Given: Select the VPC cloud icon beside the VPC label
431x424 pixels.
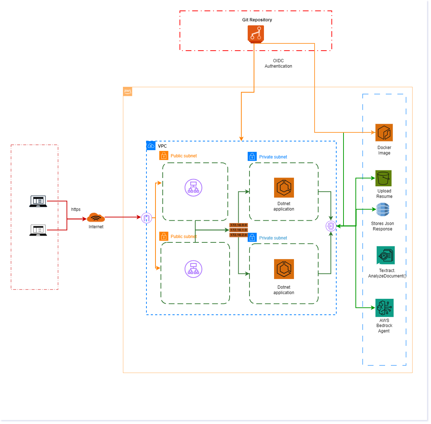Looking at the screenshot, I should 151,145.
